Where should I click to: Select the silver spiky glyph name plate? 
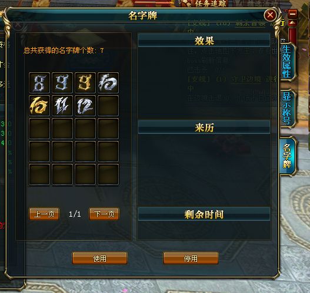(x=62, y=106)
